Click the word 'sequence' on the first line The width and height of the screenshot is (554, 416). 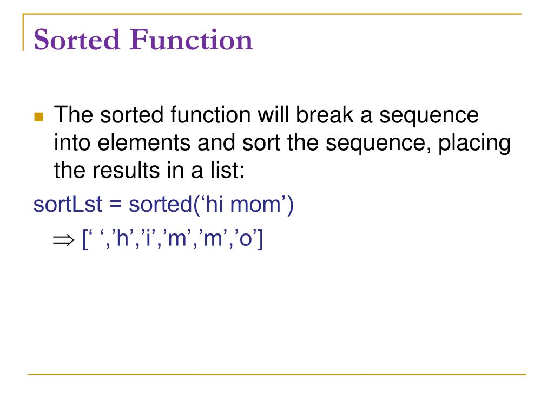(429, 116)
